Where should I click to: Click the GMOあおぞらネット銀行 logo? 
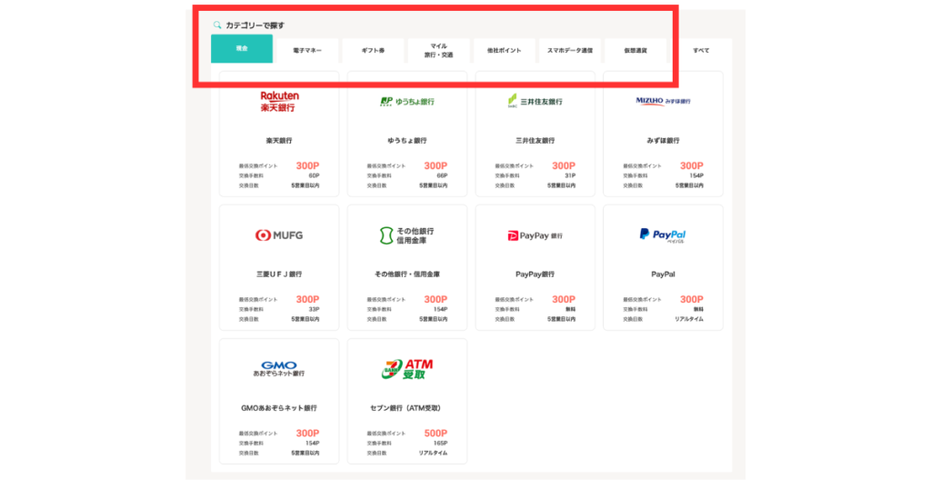279,368
